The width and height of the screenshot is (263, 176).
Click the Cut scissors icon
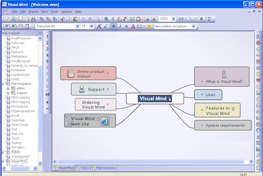click(x=62, y=19)
